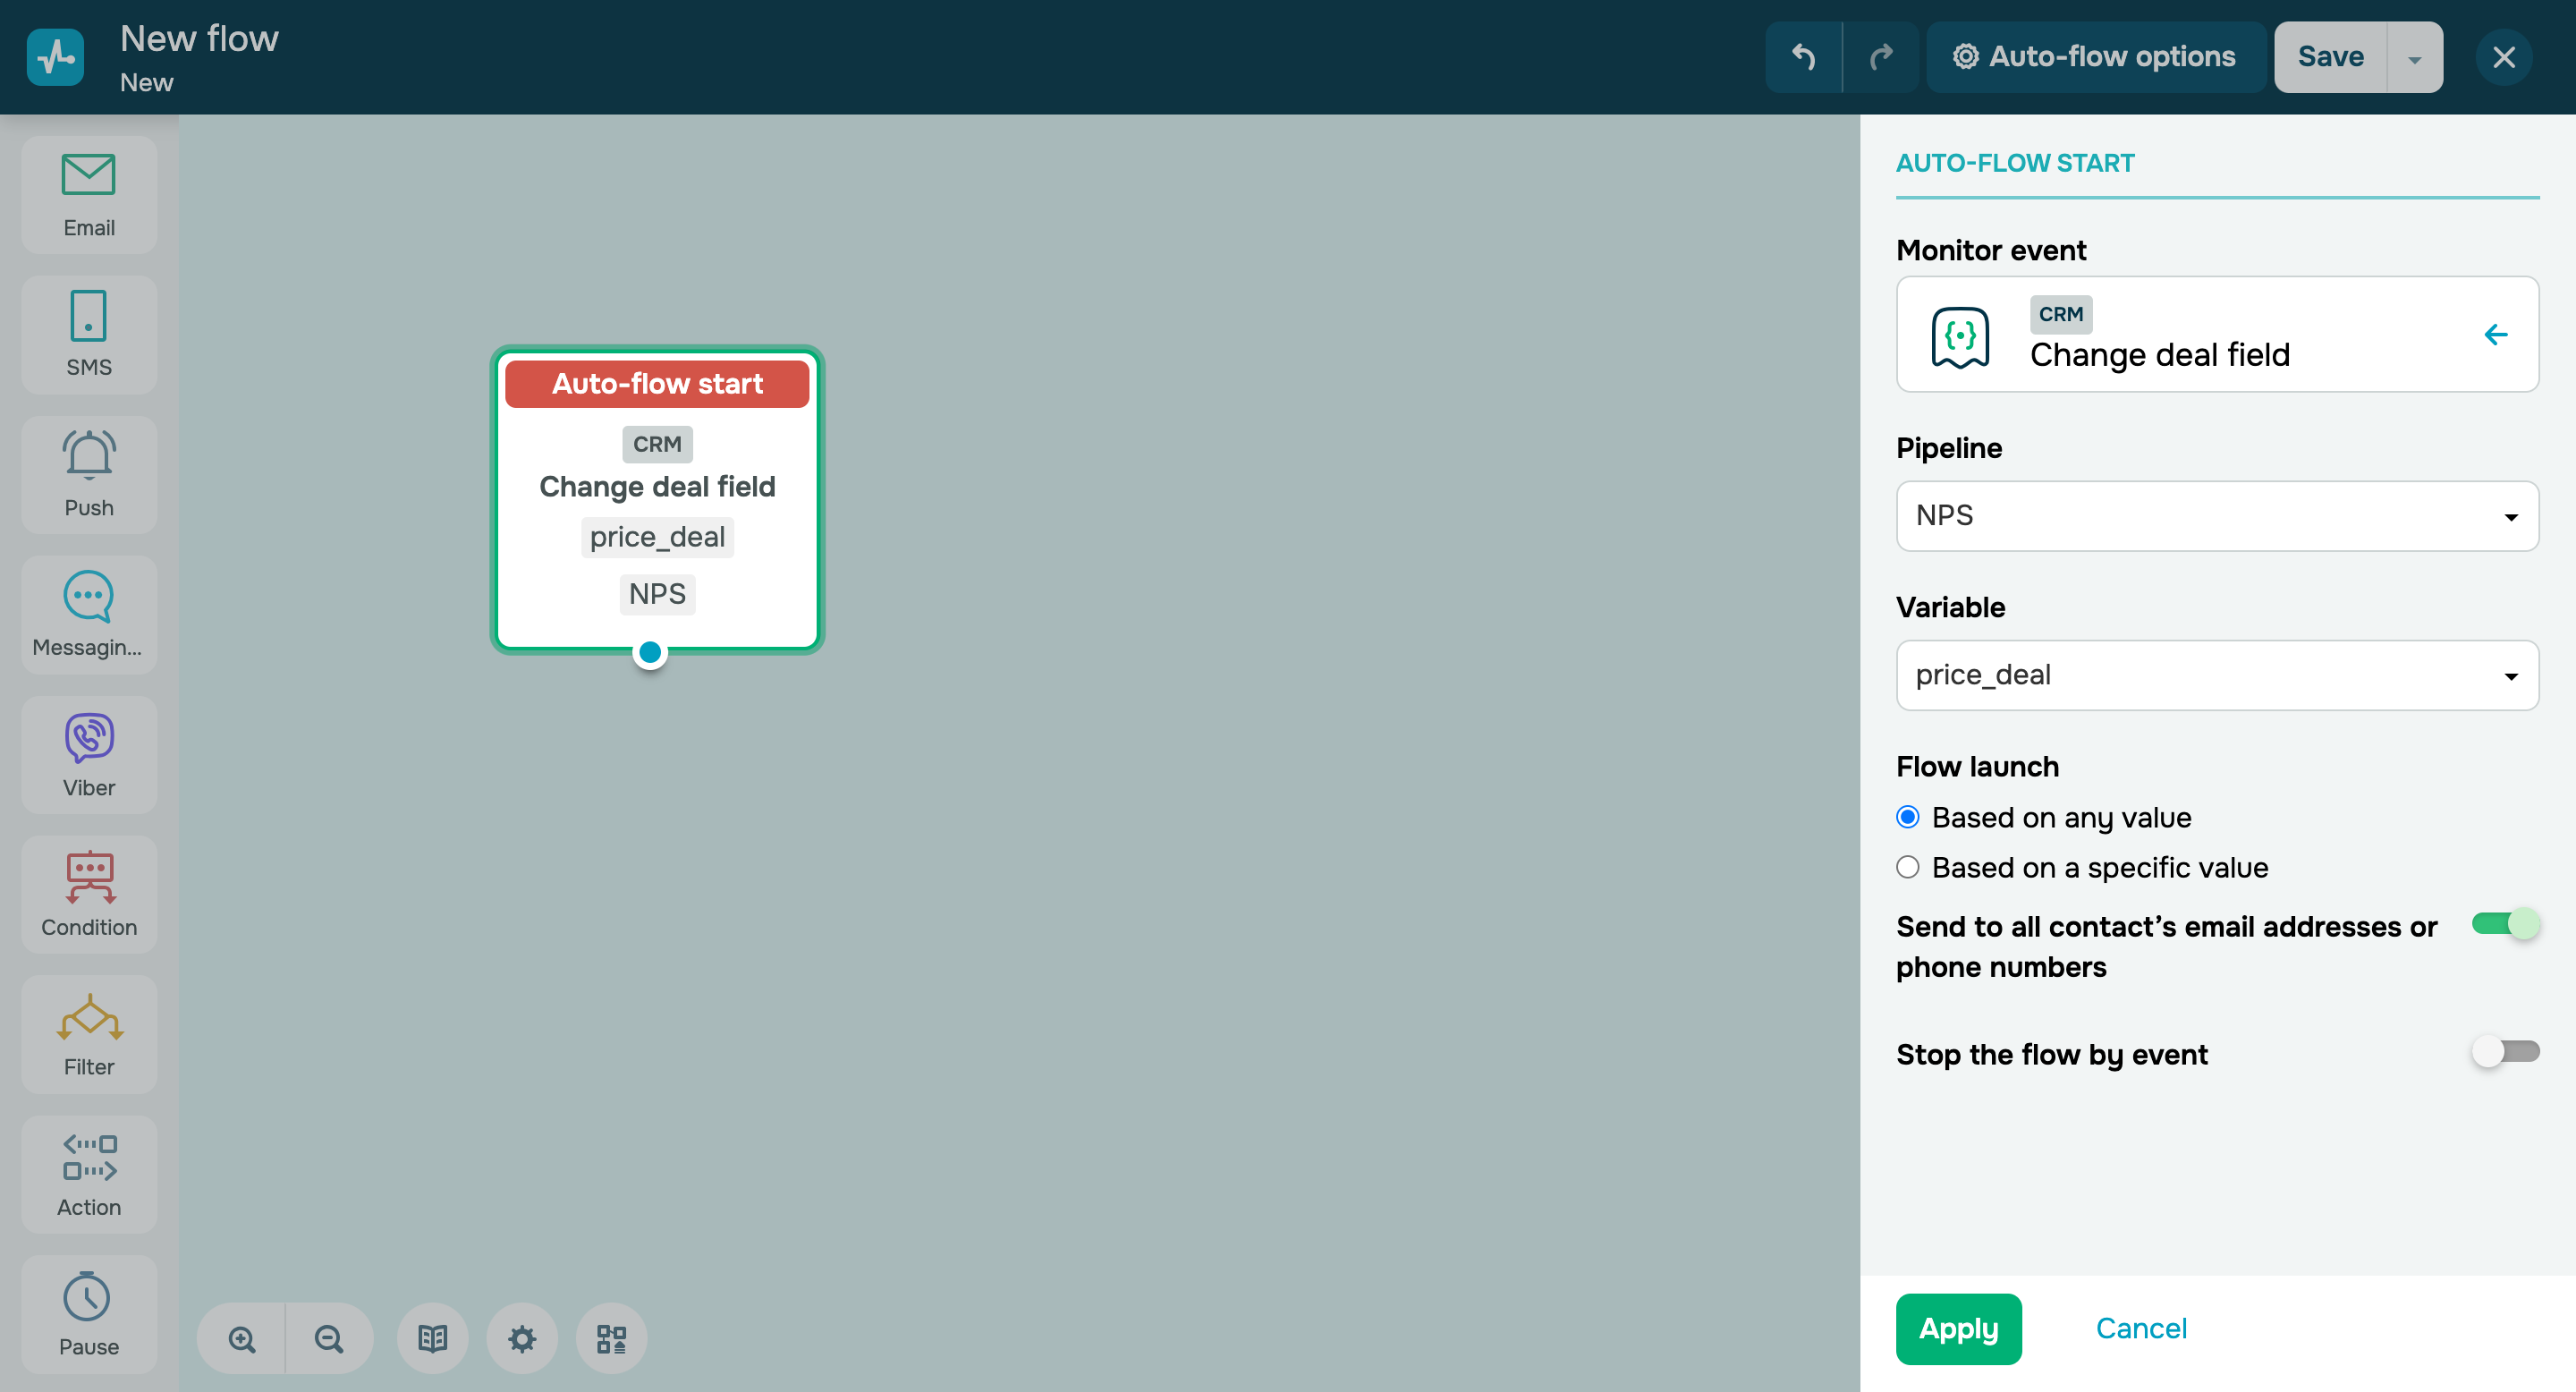
Task: Expand the Save button dropdown arrow
Action: [x=2414, y=56]
